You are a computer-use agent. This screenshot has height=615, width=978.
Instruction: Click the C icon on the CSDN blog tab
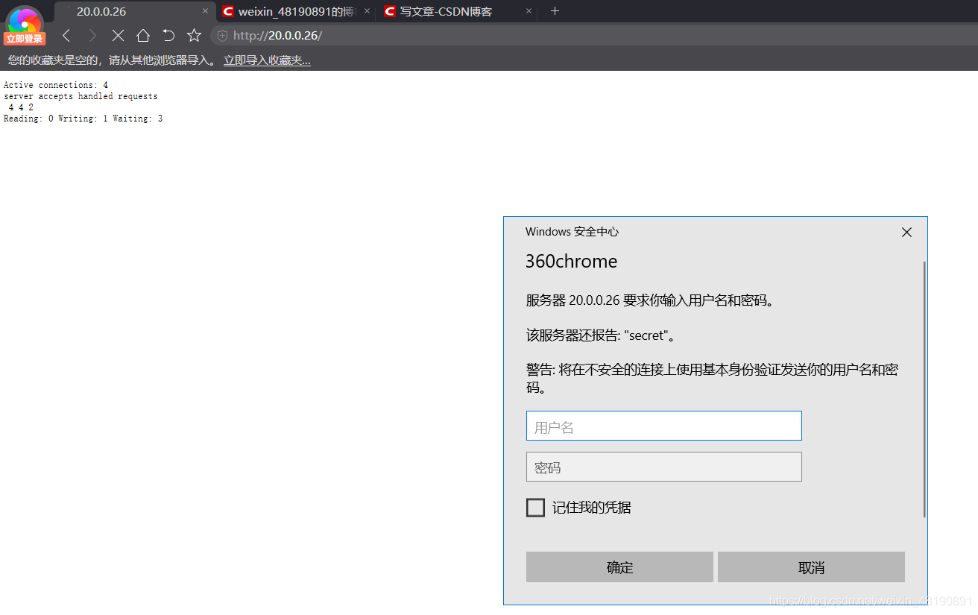coord(228,11)
